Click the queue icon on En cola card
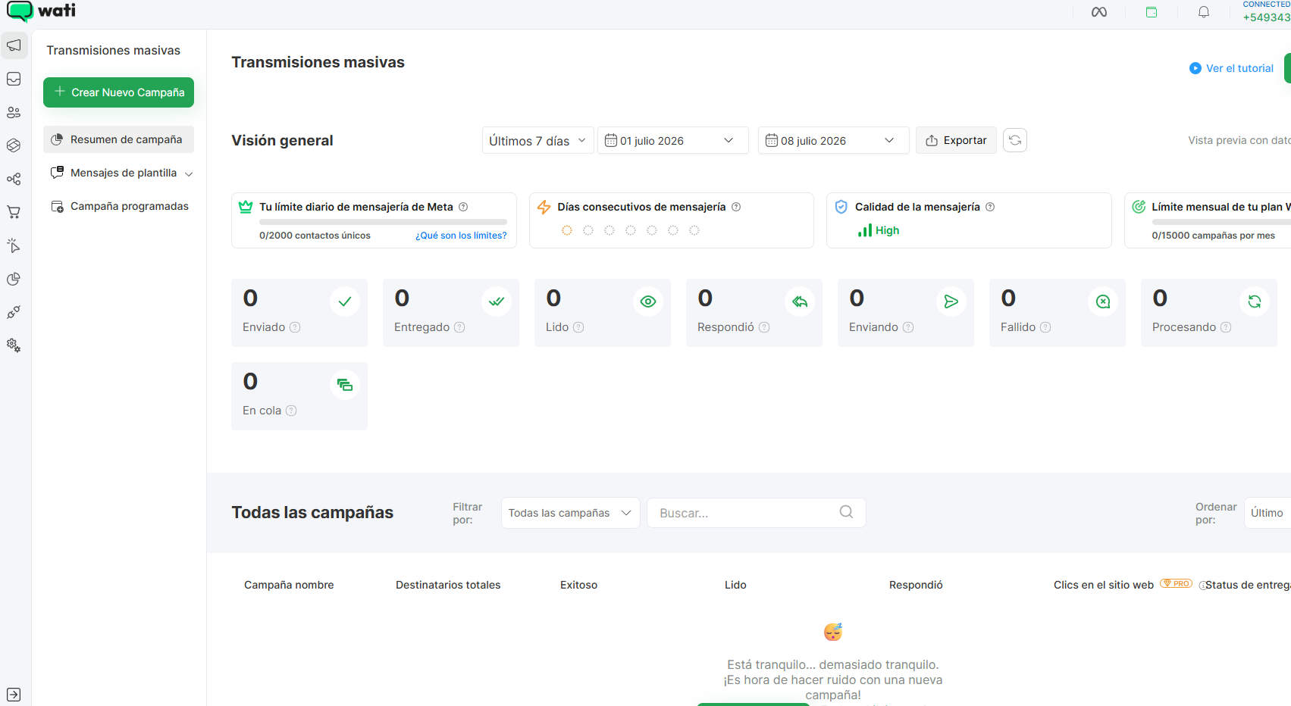Image resolution: width=1291 pixels, height=706 pixels. 345,385
